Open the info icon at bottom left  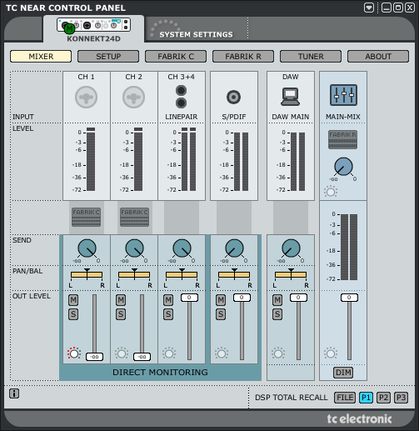pos(14,393)
